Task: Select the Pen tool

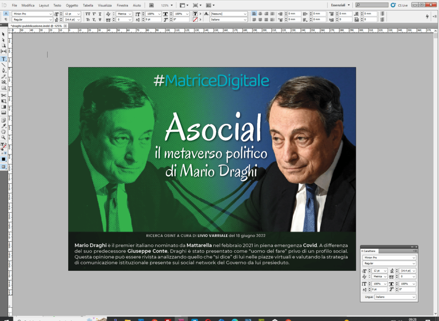Action: [x=3, y=71]
